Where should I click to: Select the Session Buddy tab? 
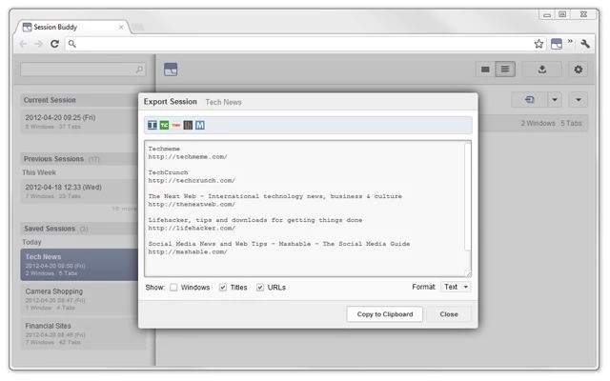click(72, 28)
